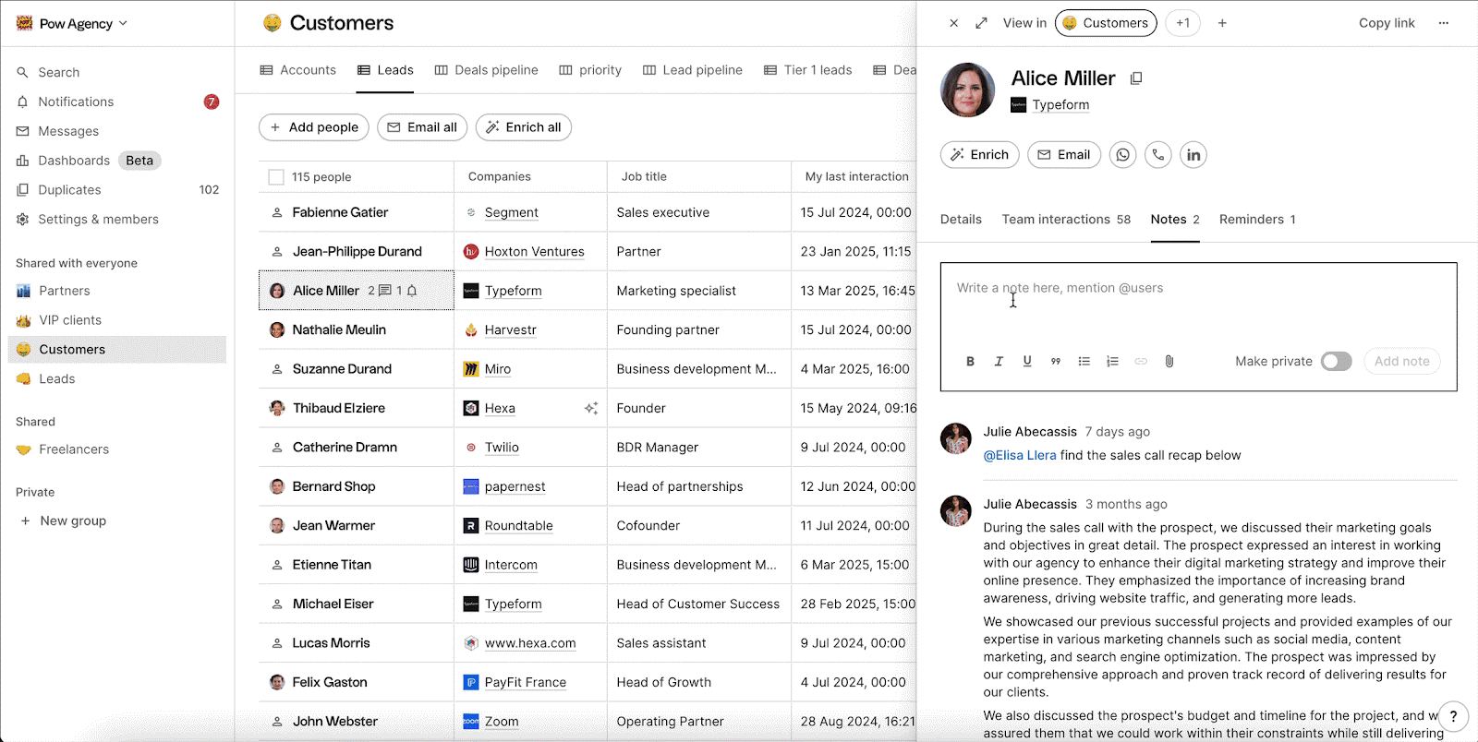Open more options ellipsis menu
The image size is (1478, 742).
(x=1444, y=23)
